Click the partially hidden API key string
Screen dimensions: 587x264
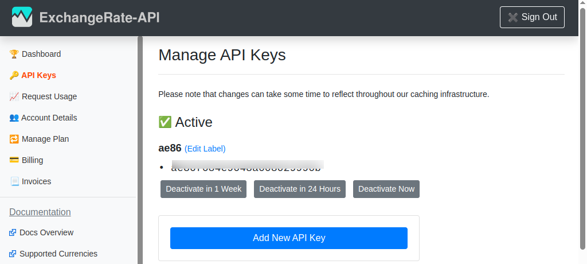[x=247, y=167]
